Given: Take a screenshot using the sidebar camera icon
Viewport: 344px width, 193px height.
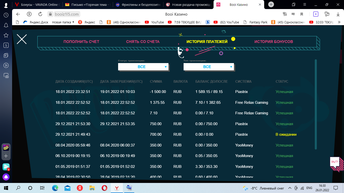Looking at the screenshot, I should coord(6,75).
